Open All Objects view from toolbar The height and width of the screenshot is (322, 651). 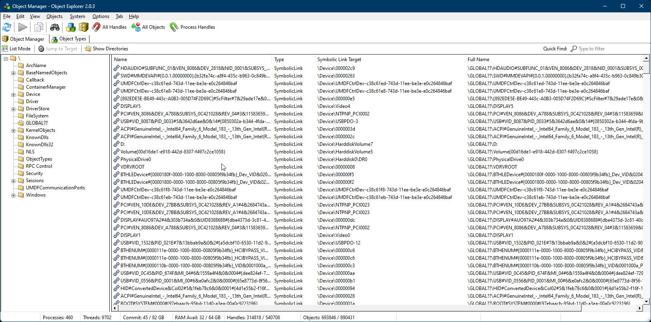click(x=148, y=27)
